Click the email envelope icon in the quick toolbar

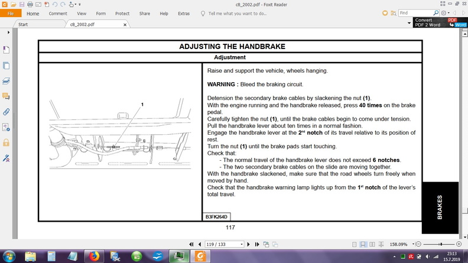[x=38, y=5]
